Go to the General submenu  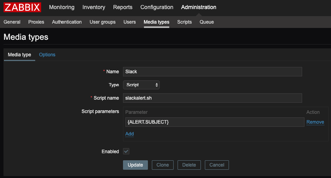tap(12, 22)
